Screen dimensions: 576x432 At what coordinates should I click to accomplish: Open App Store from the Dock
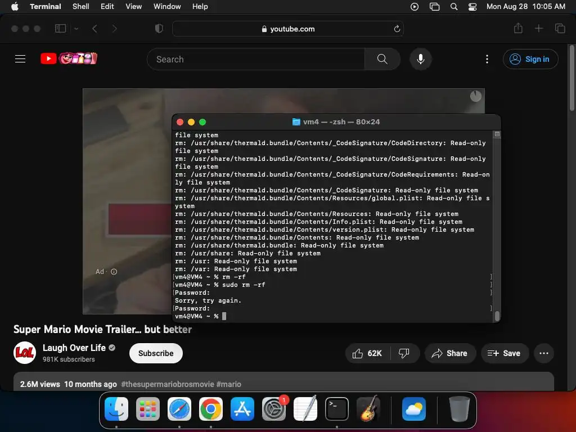(242, 409)
